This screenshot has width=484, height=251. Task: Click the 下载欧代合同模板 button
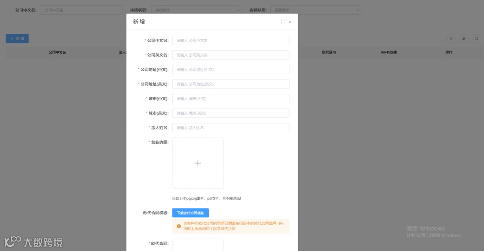click(190, 213)
